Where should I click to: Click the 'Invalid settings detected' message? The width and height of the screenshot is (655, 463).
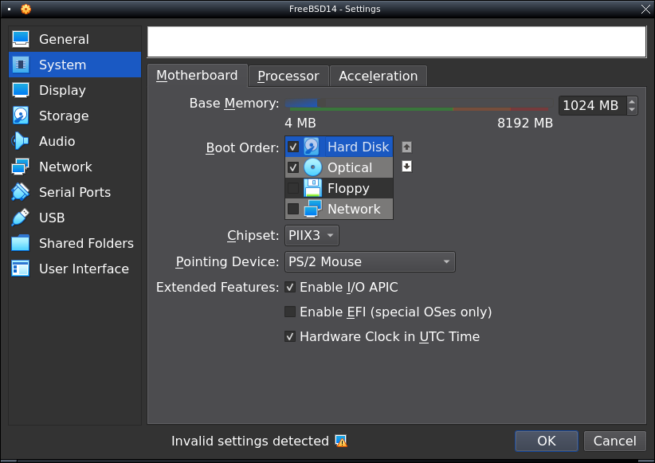tap(249, 441)
